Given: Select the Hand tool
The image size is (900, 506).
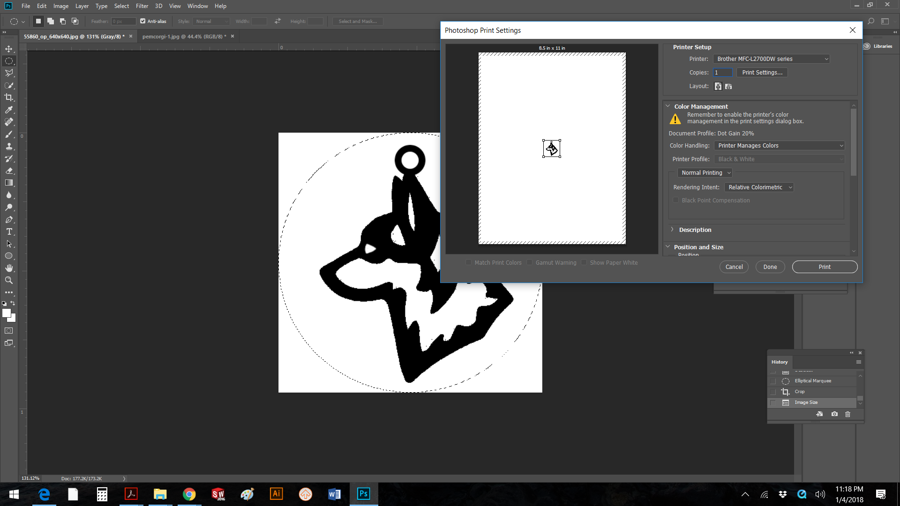Looking at the screenshot, I should 8,268.
